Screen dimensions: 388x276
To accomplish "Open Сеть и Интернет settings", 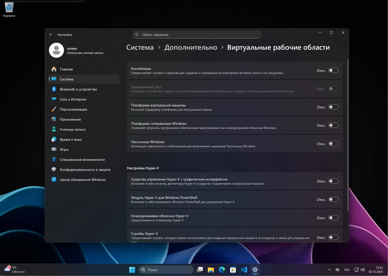I will click(x=84, y=99).
